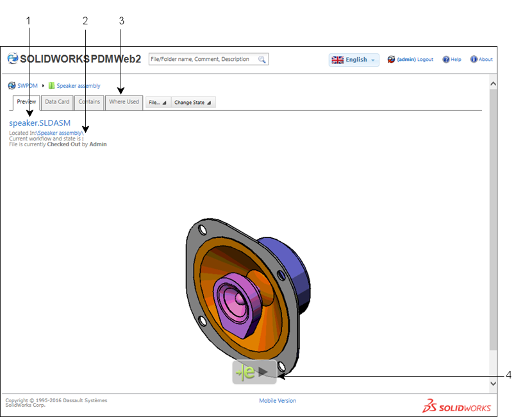This screenshot has width=516, height=417.
Task: Click the Speaker assembly folder icon
Action: point(51,85)
